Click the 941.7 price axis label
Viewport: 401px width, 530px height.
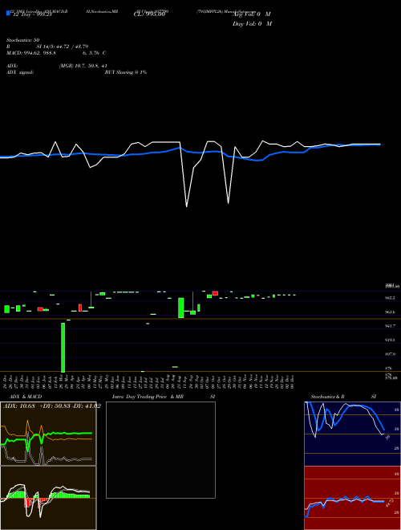(391, 326)
